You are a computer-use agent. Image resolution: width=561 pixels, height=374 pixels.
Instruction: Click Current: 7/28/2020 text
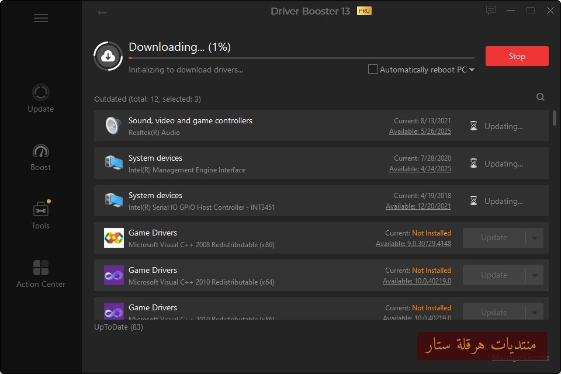tap(422, 158)
